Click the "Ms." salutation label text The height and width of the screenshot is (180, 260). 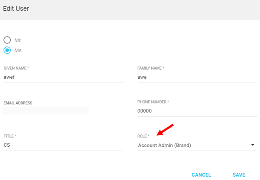tap(18, 50)
